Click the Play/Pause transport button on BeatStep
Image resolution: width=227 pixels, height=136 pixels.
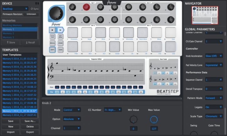pos(60,30)
